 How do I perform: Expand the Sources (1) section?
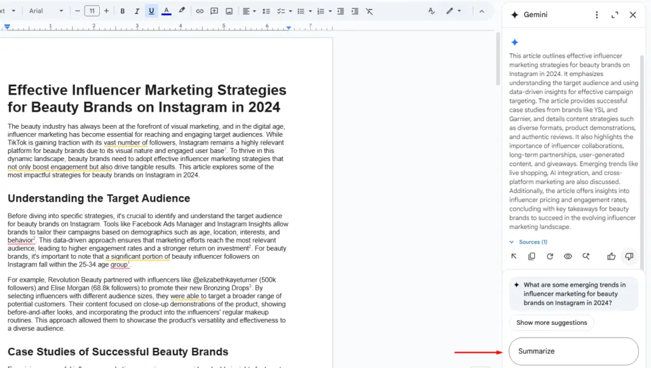528,242
